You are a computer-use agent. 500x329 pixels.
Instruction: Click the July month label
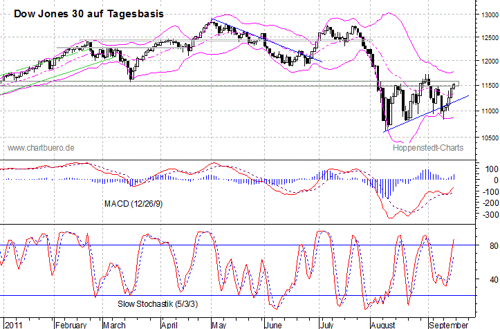(x=327, y=325)
